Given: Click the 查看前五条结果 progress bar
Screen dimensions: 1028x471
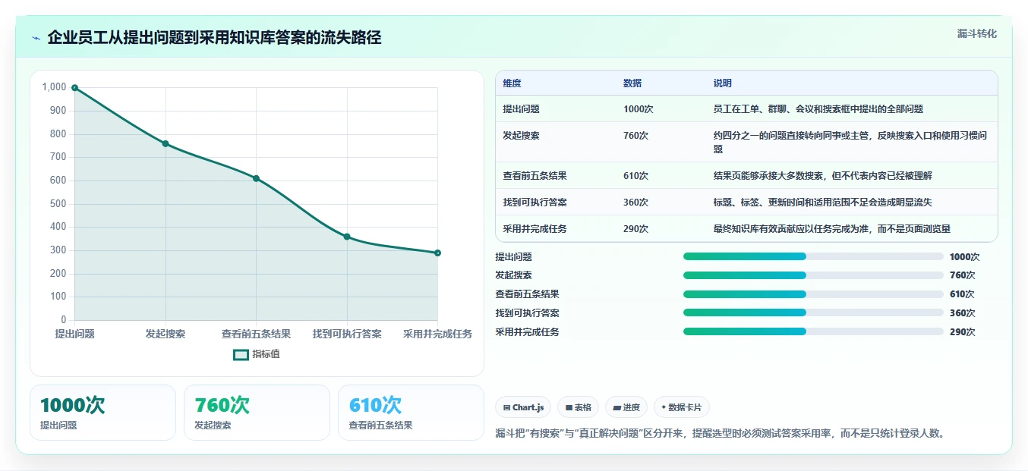Looking at the screenshot, I should 813,294.
